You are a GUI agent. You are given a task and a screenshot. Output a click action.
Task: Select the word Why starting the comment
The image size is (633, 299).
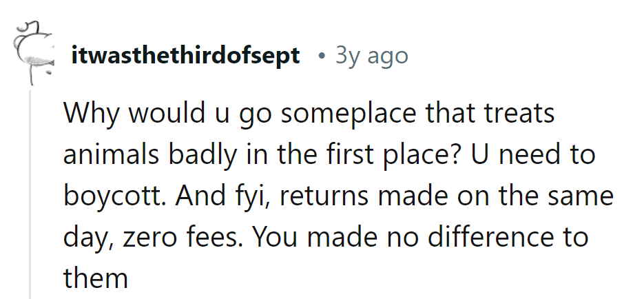tap(91, 114)
